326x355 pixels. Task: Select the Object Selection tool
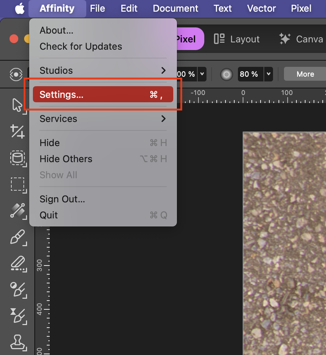pos(18,158)
